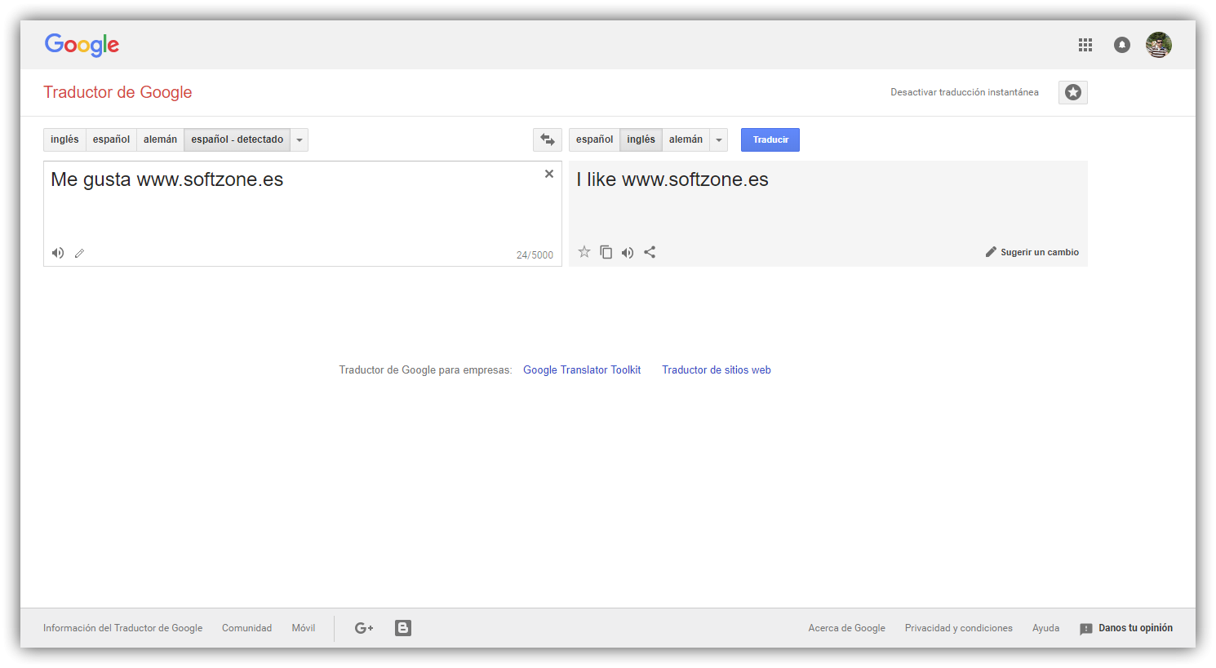The height and width of the screenshot is (668, 1216).
Task: Open the account profile avatar
Action: tap(1159, 45)
